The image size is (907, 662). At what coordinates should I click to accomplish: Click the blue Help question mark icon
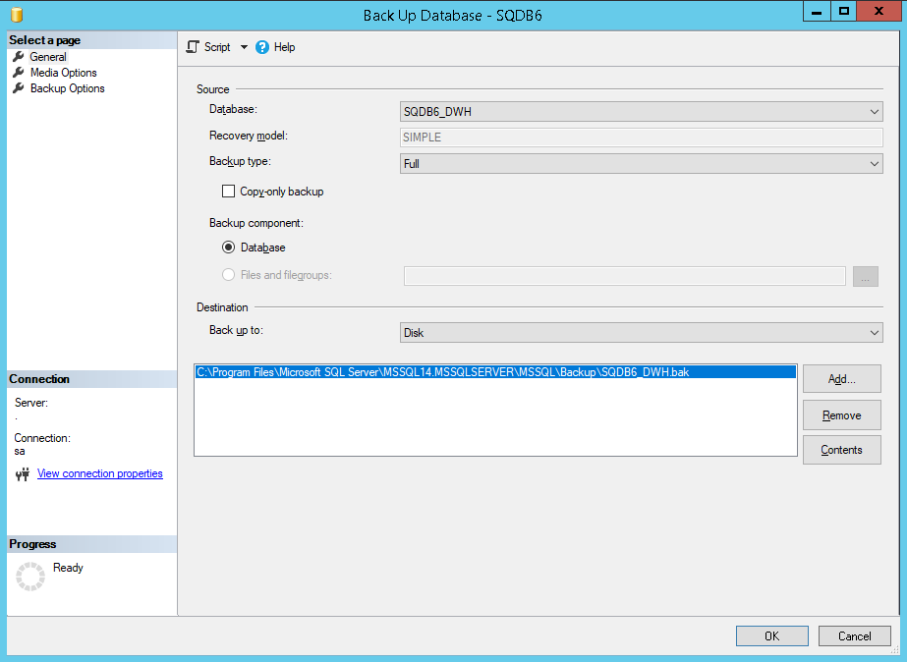pos(262,47)
